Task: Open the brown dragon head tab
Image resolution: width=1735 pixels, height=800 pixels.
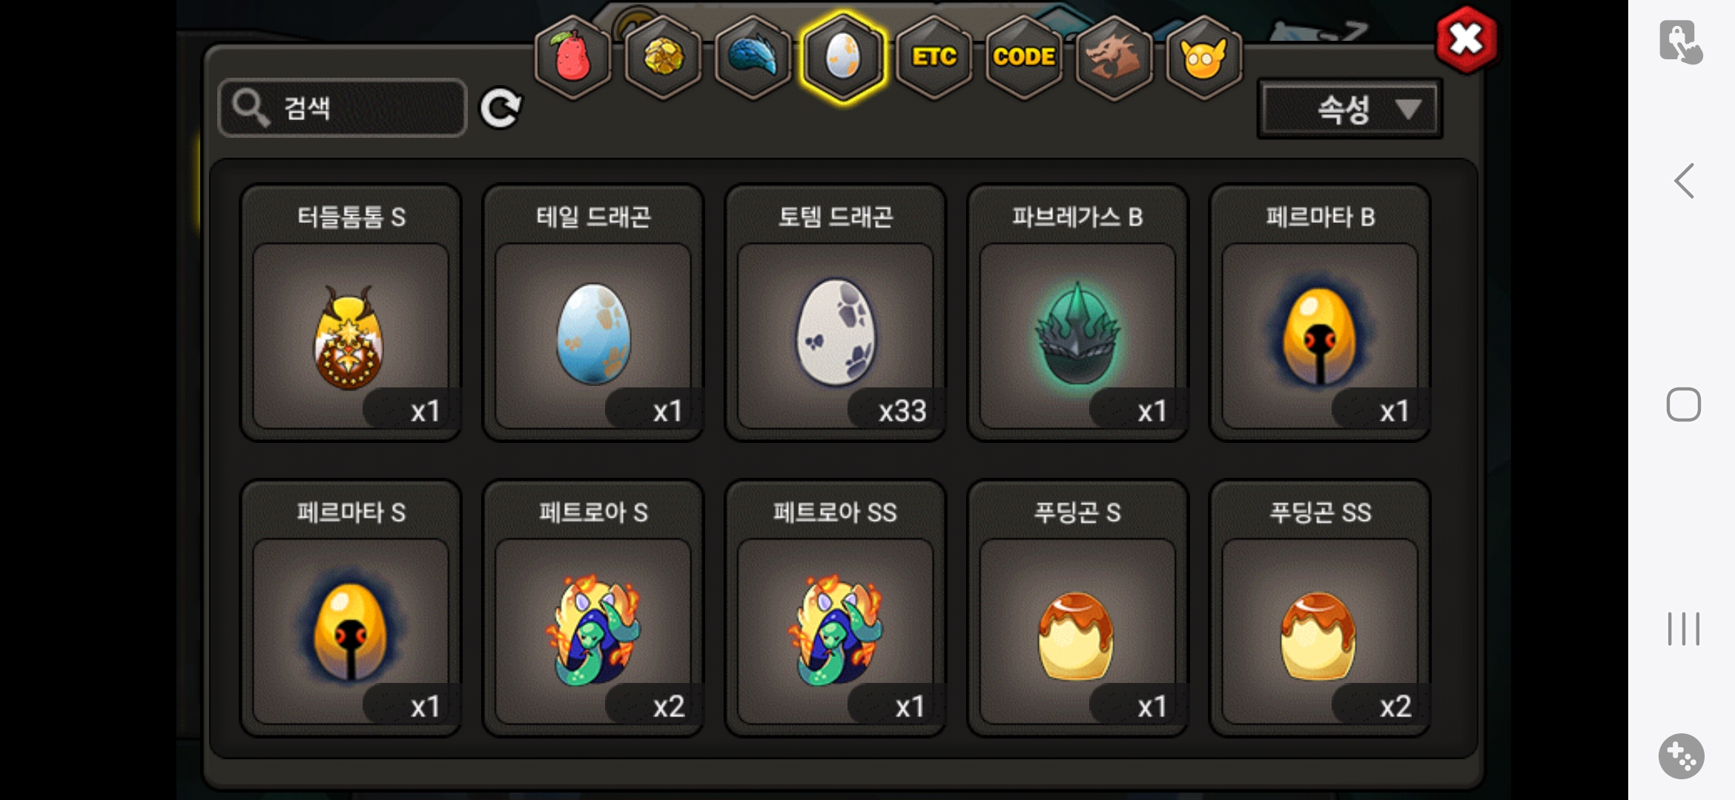Action: tap(1114, 58)
